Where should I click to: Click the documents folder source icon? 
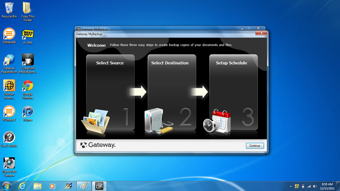coord(96,121)
